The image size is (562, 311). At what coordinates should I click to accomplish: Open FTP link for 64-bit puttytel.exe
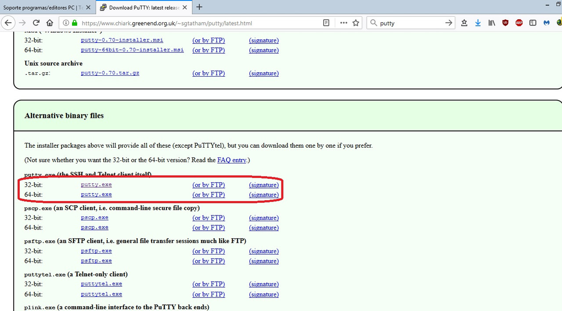[209, 295]
